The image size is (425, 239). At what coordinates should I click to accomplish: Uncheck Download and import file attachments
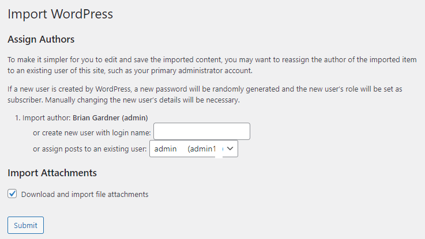(12, 194)
